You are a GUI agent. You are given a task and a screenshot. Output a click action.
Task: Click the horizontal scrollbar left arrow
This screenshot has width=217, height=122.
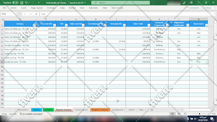(x=183, y=110)
